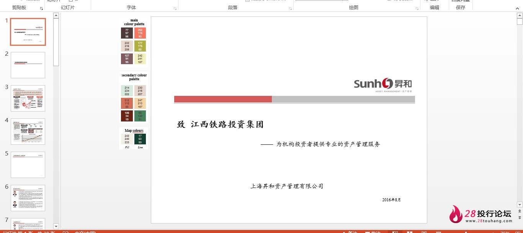Viewport: 523px width, 233px height.
Task: Click editing area scroll-down arrow
Action: [x=520, y=205]
